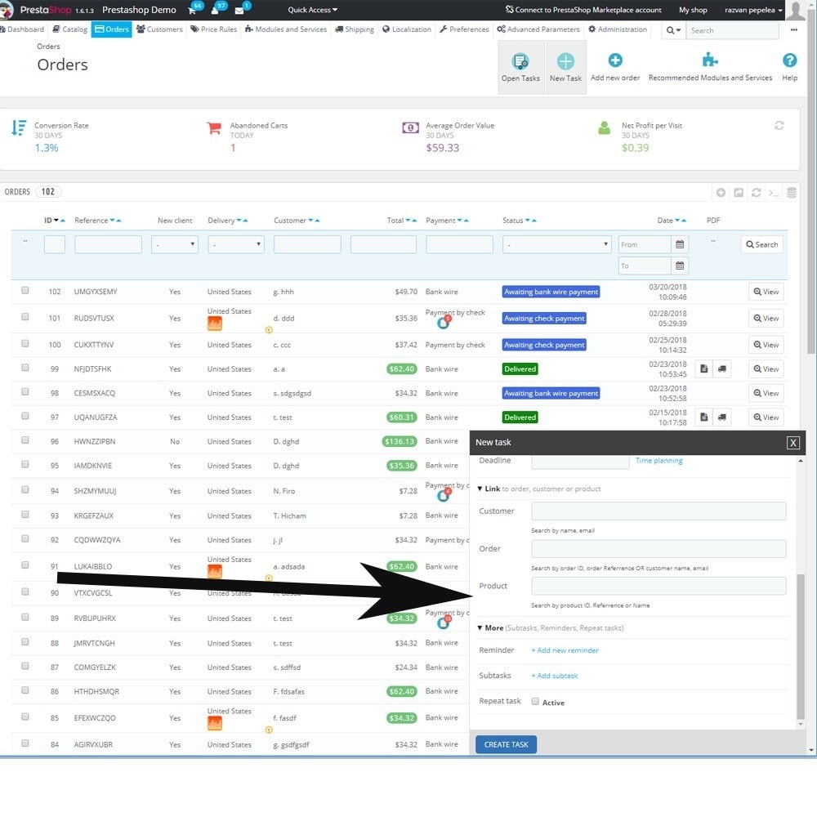This screenshot has width=817, height=817.
Task: Enable the Active checkbox for Repeat task
Action: click(x=537, y=701)
